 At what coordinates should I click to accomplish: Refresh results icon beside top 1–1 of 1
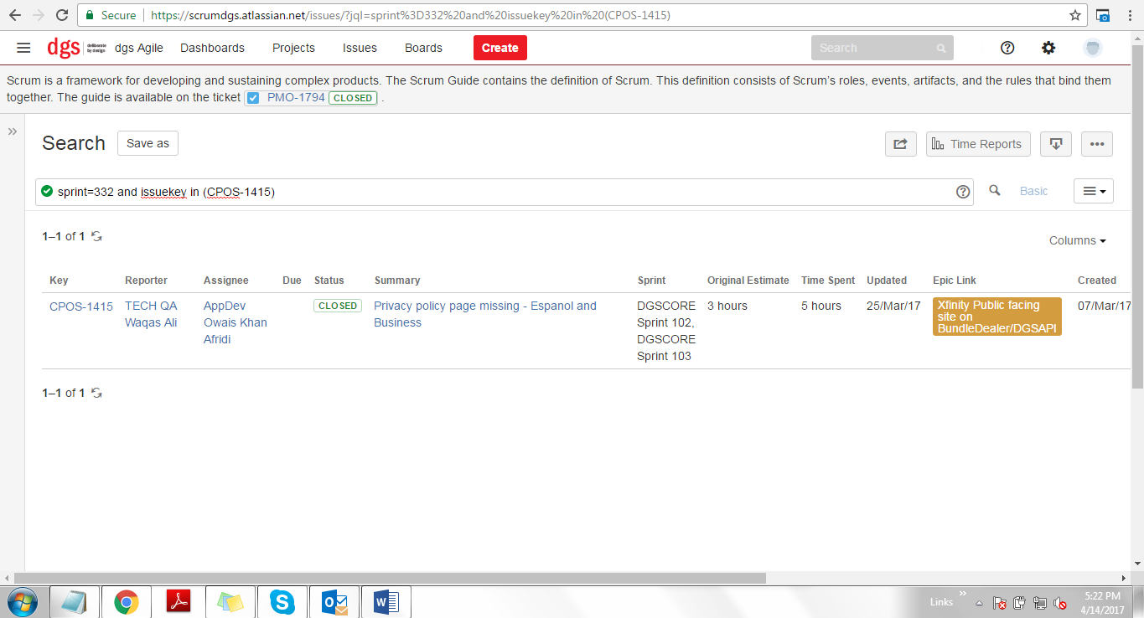(x=97, y=237)
